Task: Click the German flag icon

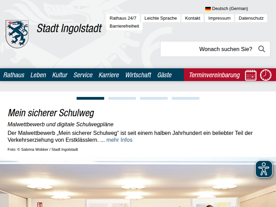Action: click(x=208, y=9)
